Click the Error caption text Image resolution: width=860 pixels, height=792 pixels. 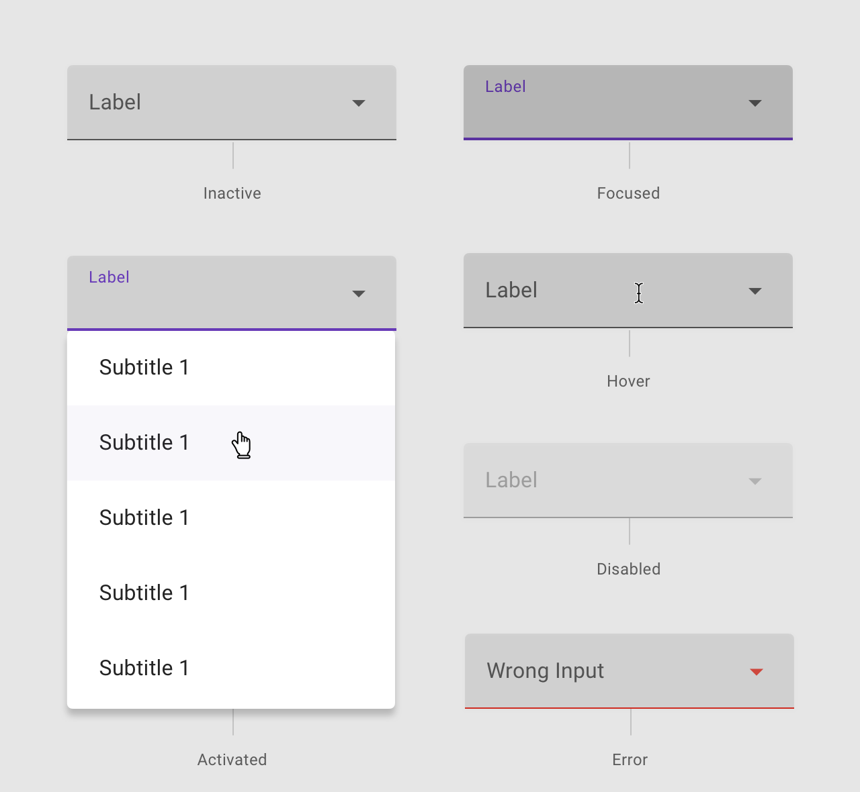pos(630,760)
